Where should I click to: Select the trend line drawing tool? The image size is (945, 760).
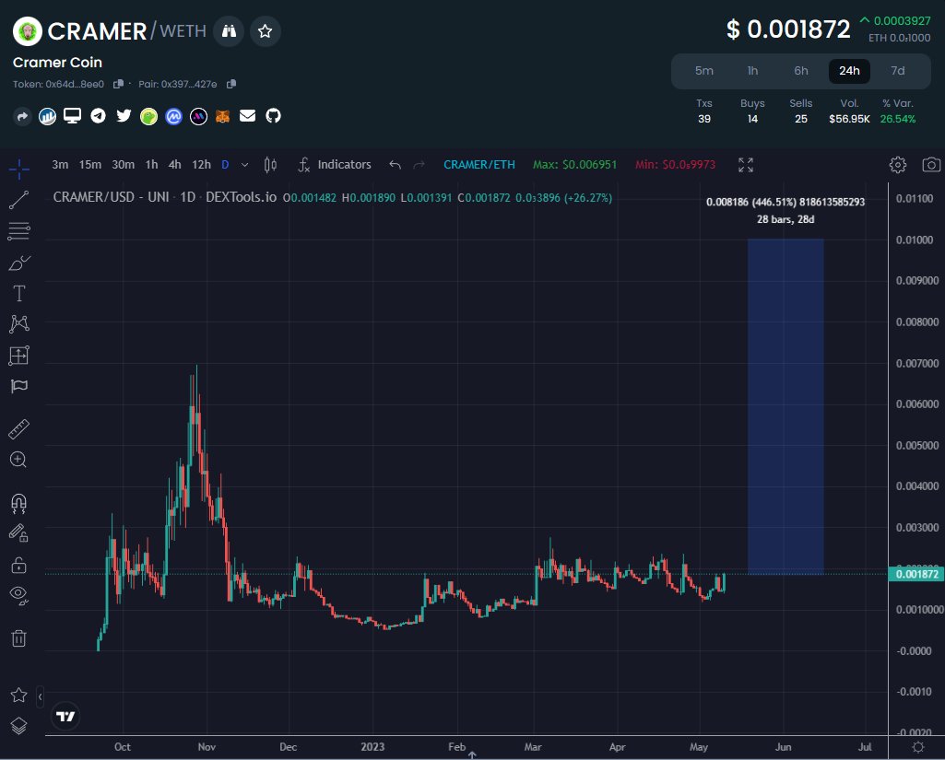tap(18, 200)
